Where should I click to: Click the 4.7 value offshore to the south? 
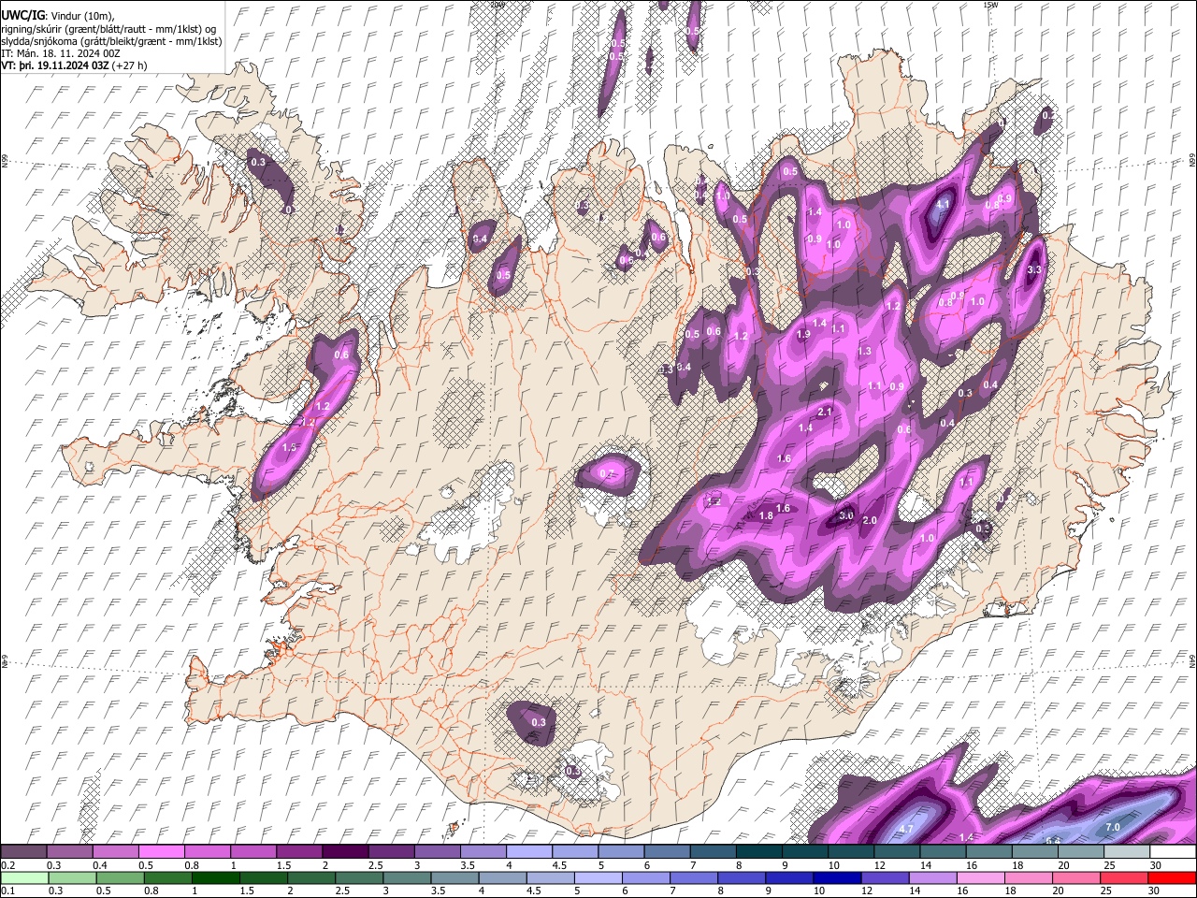905,830
